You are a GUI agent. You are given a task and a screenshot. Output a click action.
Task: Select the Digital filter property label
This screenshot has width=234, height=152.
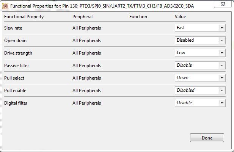tap(16, 103)
